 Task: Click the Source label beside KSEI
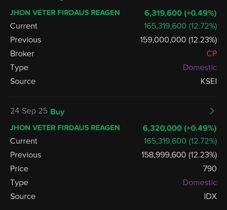[23, 81]
